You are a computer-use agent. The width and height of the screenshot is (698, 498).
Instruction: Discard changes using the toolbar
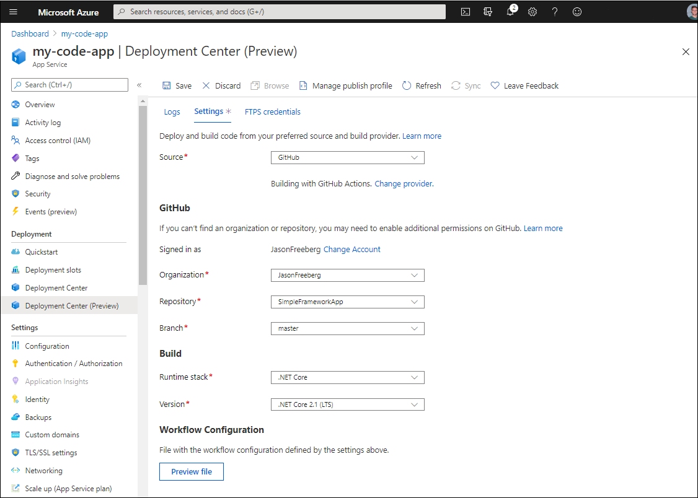[x=221, y=85]
